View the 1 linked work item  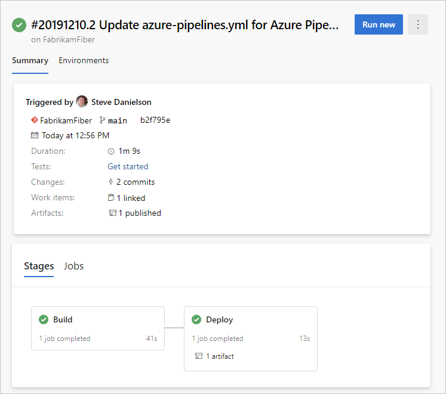(131, 198)
